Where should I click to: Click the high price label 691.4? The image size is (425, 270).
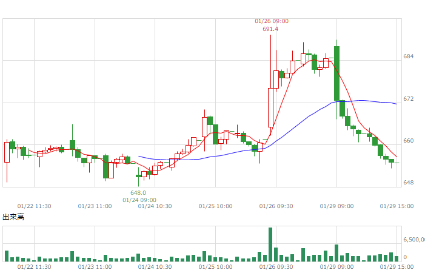270,29
